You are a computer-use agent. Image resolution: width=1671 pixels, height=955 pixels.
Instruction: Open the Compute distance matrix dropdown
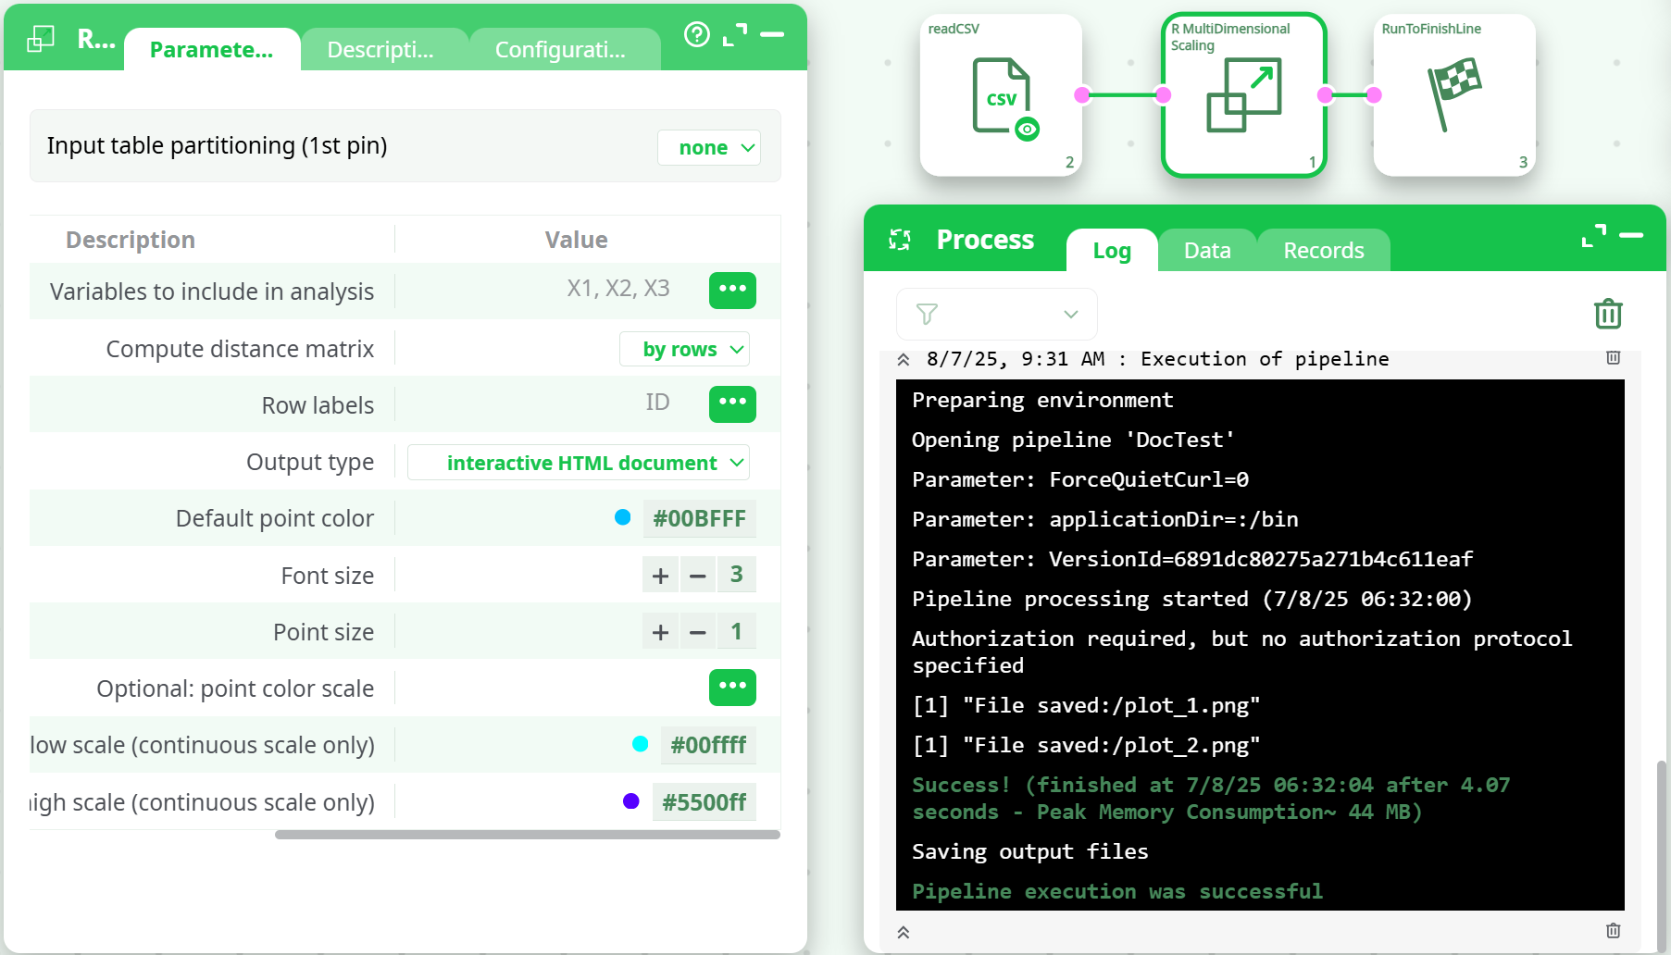point(685,350)
